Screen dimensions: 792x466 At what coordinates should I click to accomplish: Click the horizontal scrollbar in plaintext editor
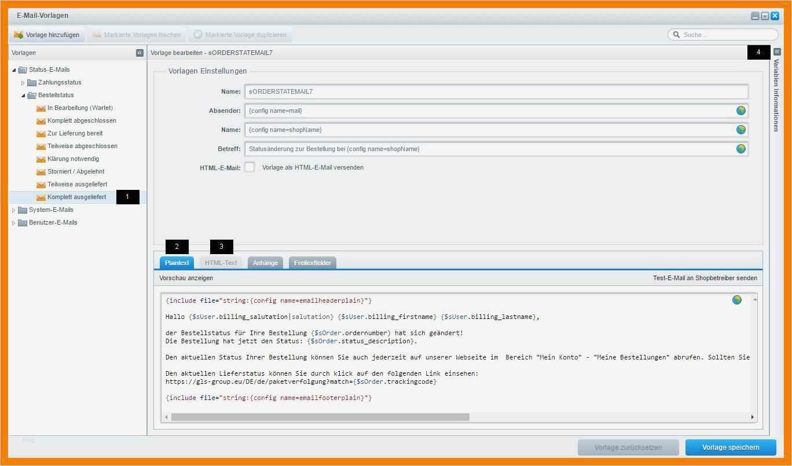point(320,417)
